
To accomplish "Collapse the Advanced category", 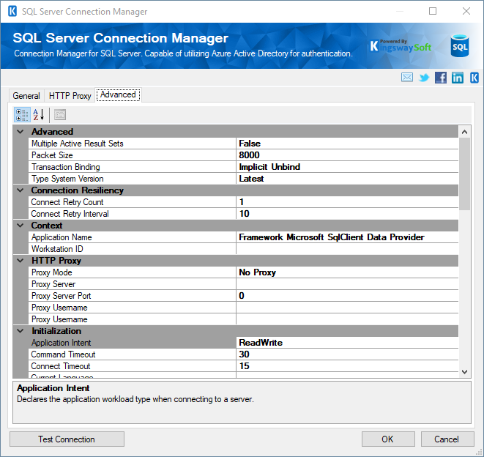I will [21, 132].
